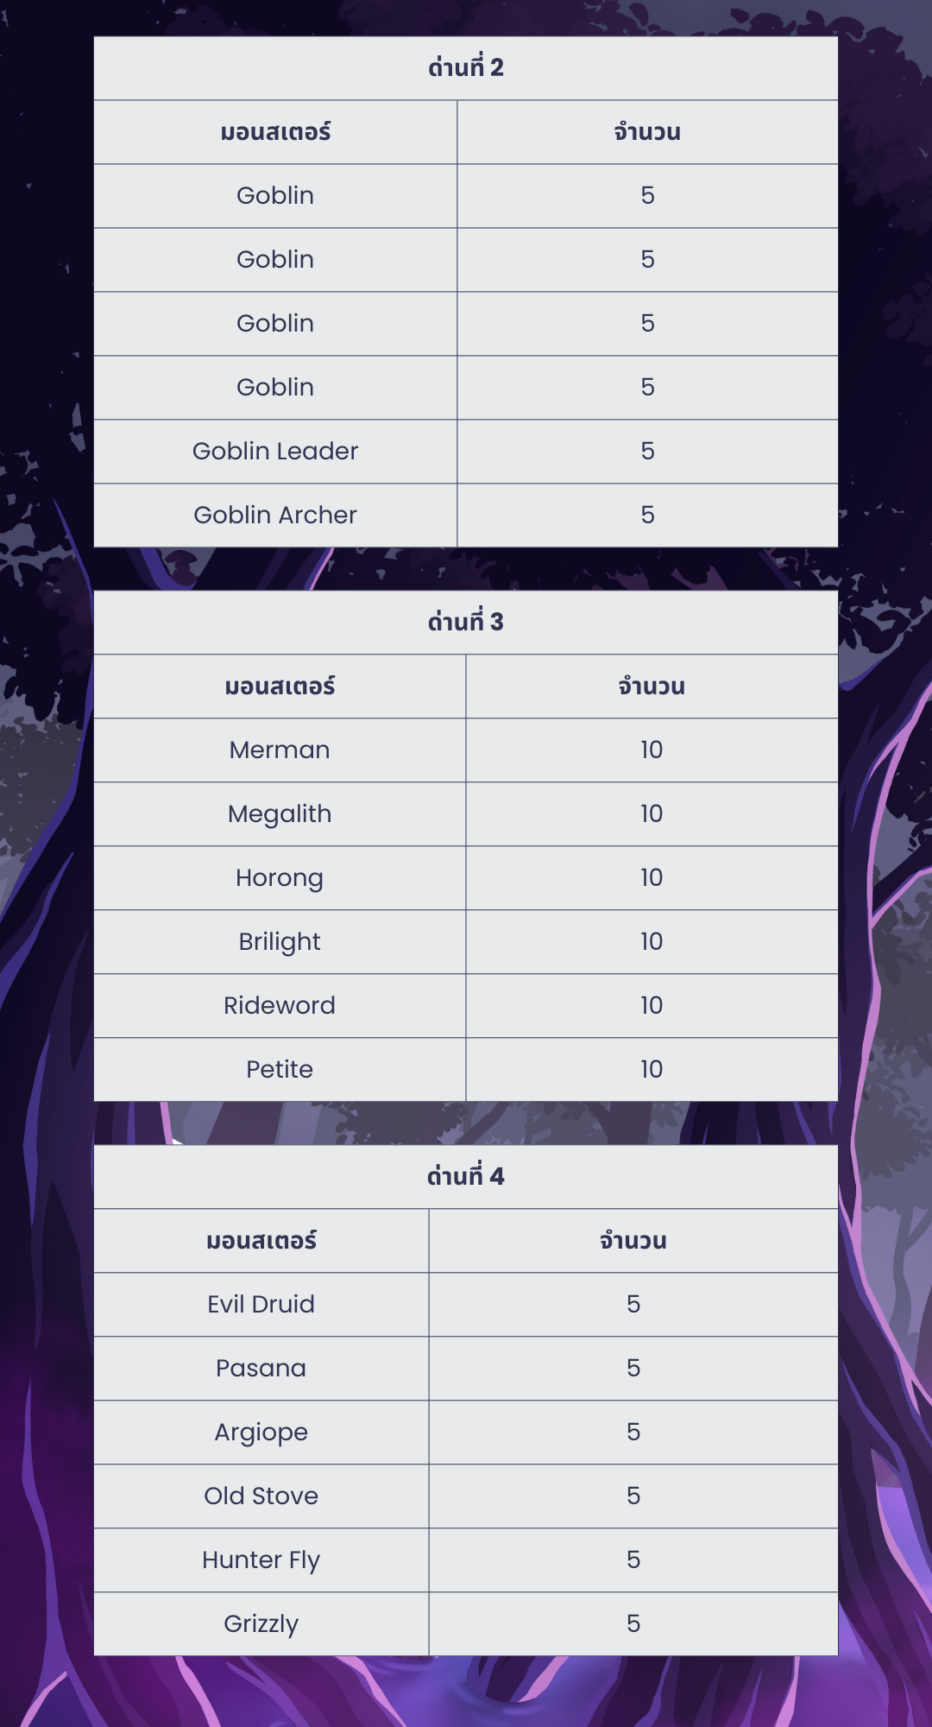Click the quantity 10 beside Merman
Image resolution: width=932 pixels, height=1727 pixels.
pyautogui.click(x=652, y=750)
